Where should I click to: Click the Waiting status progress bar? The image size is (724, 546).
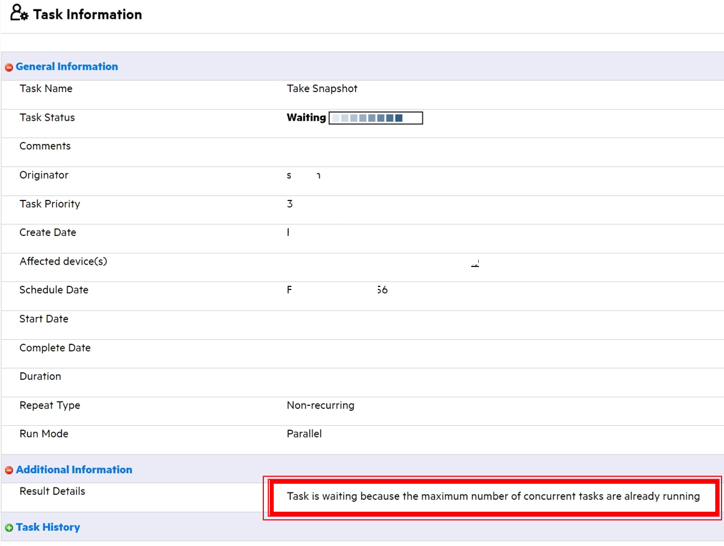[375, 118]
